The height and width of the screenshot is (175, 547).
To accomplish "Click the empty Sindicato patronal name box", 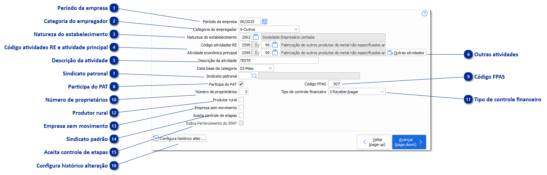I will pyautogui.click(x=309, y=76).
